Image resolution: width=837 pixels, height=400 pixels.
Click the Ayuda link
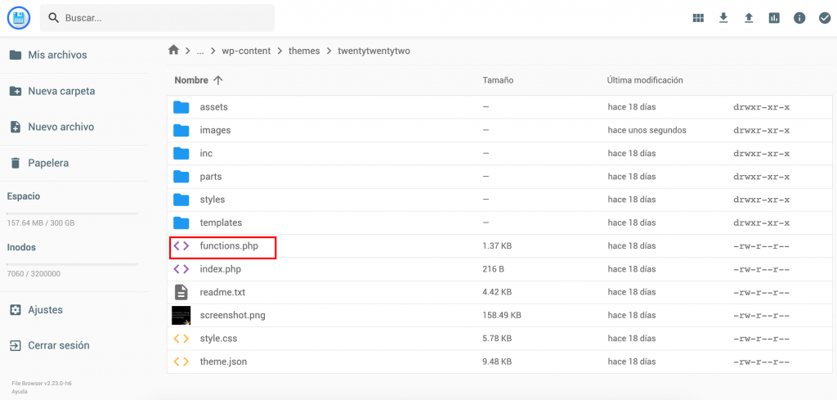tap(20, 391)
